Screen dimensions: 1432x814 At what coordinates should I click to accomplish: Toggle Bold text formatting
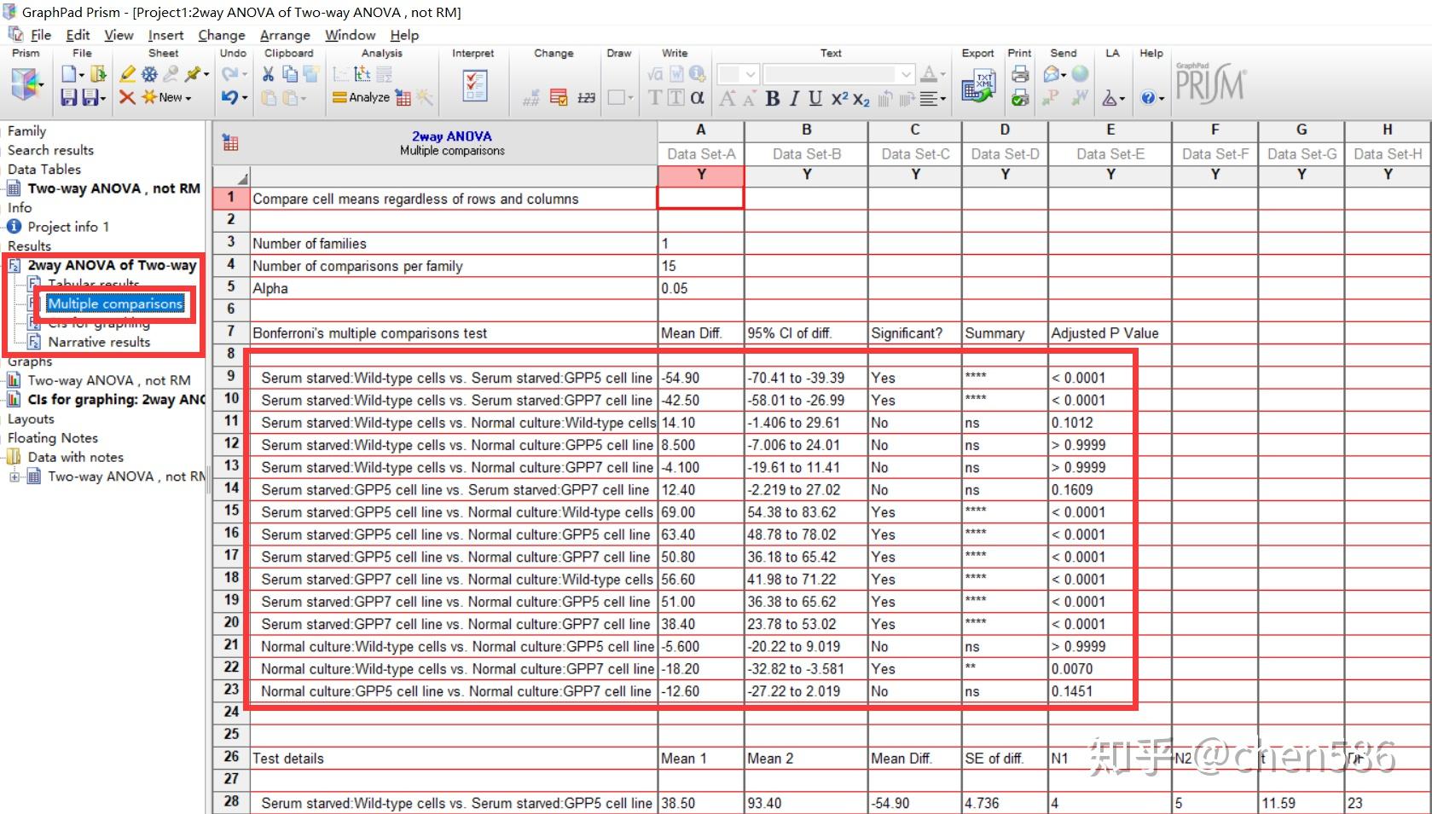coord(773,99)
